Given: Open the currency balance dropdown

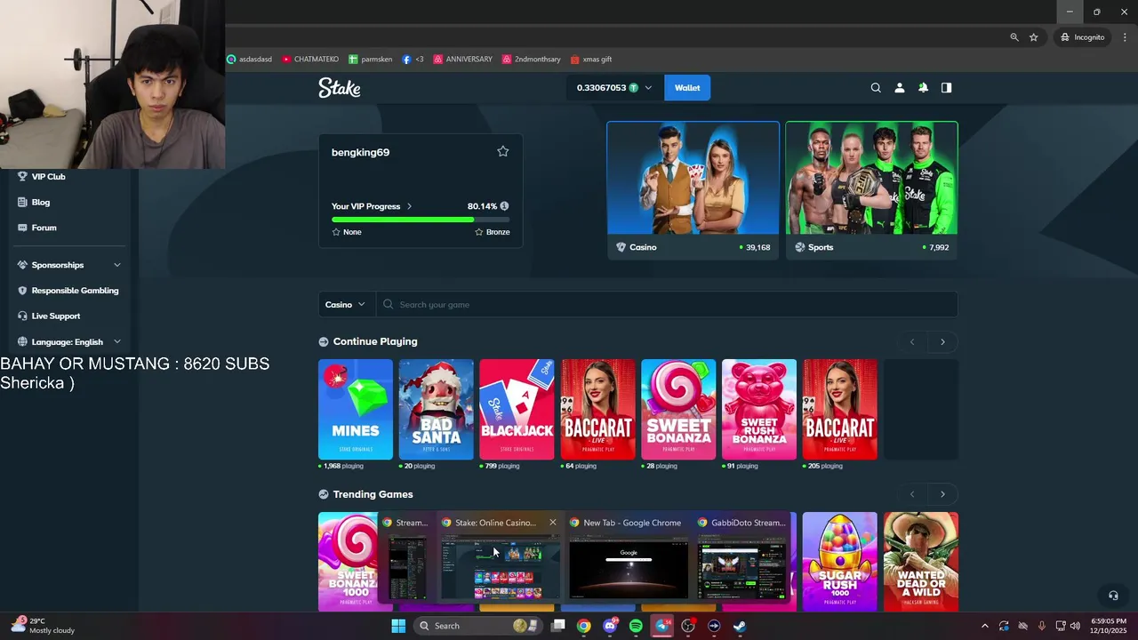Looking at the screenshot, I should [x=614, y=88].
